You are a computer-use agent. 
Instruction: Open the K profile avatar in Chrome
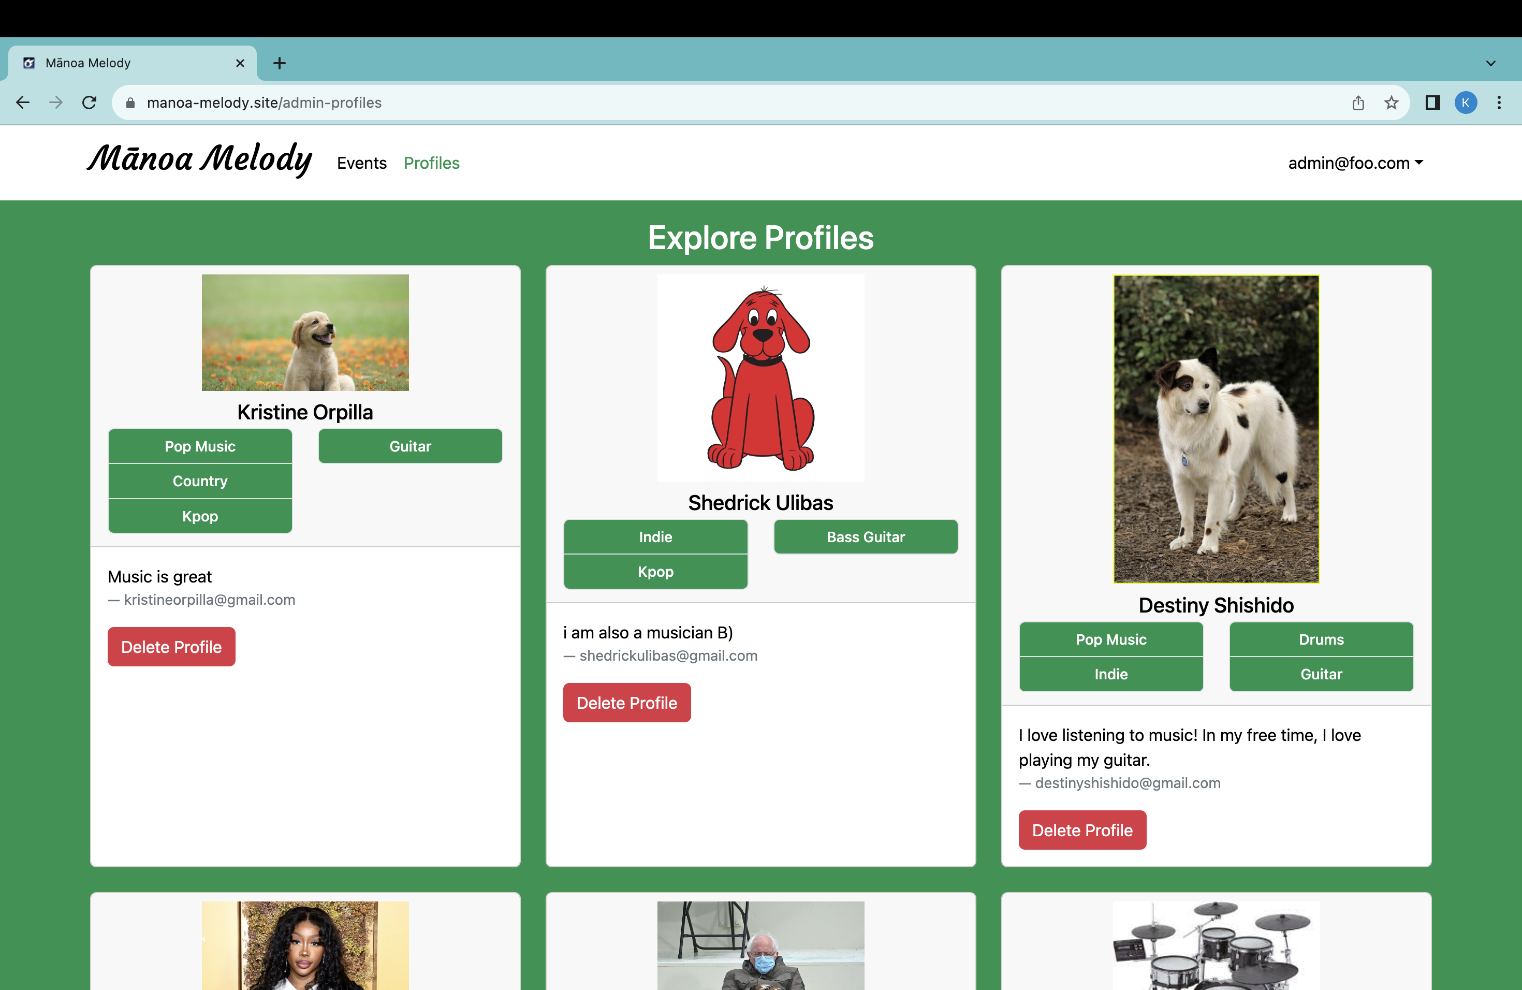[x=1466, y=103]
